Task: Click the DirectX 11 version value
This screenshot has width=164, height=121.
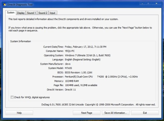Action: tap(70, 90)
